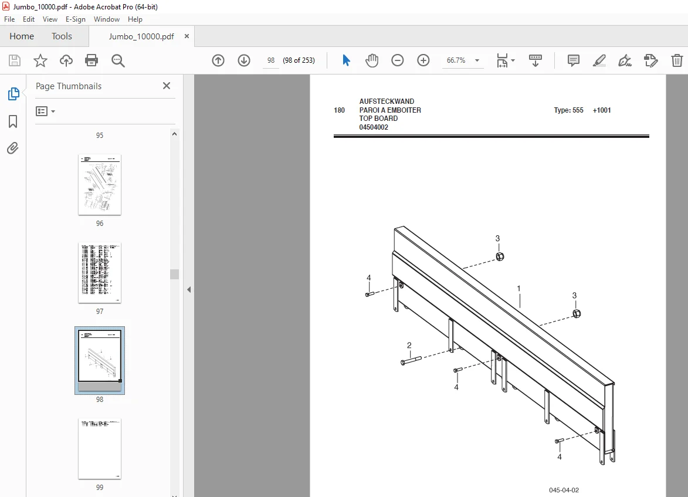The height and width of the screenshot is (497, 688).
Task: Click the AUFSTECKWAND heading text
Action: click(387, 102)
